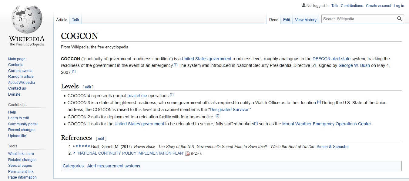Open the Contents sidebar link
The width and height of the screenshot is (409, 181).
click(15, 65)
